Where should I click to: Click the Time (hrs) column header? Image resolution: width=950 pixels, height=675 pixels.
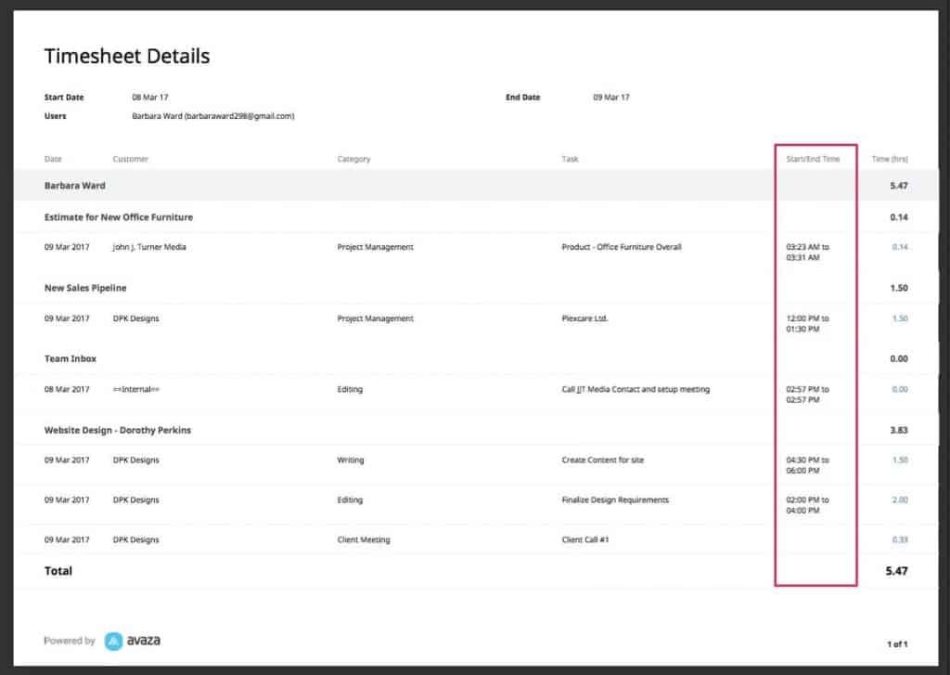coord(890,159)
